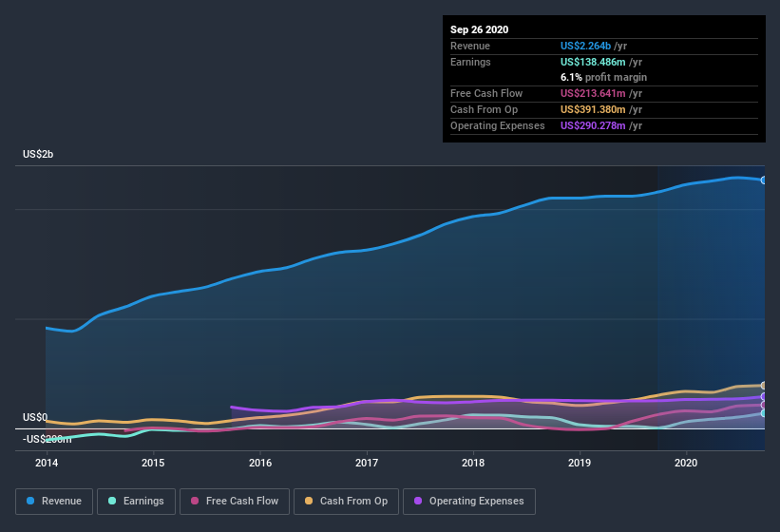Screen dimensions: 780x532
Task: Click the blue Revenue legend dot
Action: (x=31, y=501)
